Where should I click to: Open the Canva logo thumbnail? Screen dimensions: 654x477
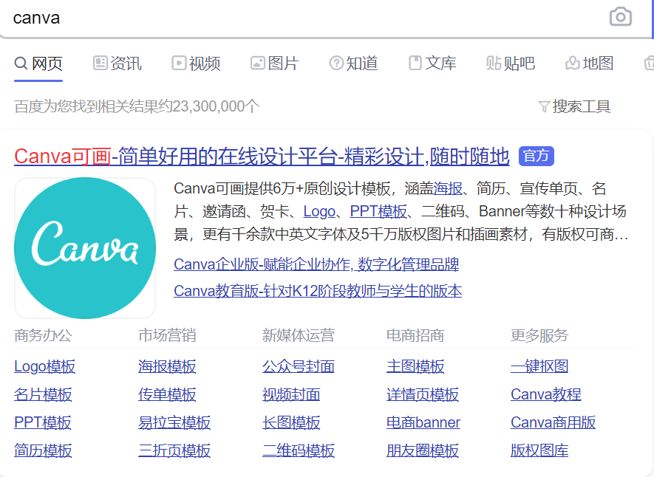(x=85, y=248)
